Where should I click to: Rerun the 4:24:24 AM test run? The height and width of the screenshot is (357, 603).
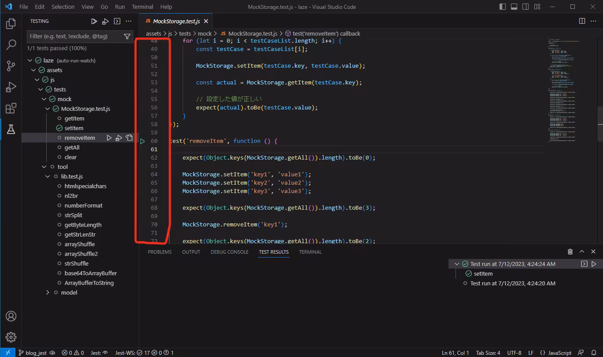click(x=594, y=264)
